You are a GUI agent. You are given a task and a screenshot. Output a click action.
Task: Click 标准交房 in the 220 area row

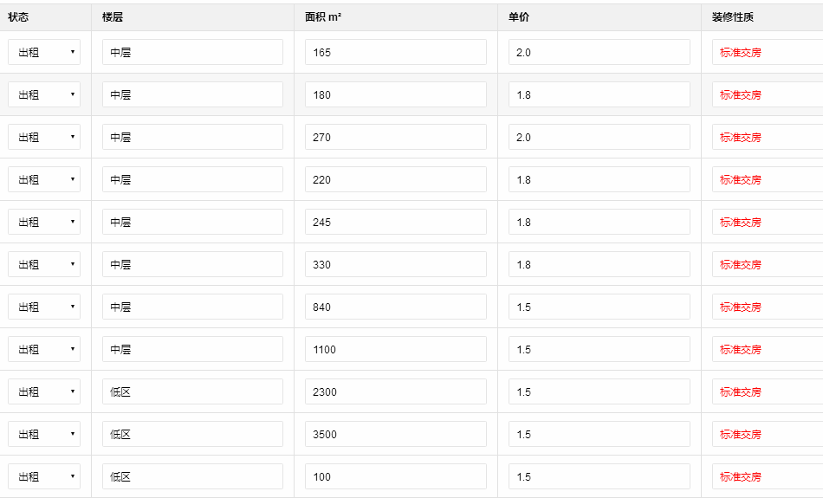click(741, 180)
